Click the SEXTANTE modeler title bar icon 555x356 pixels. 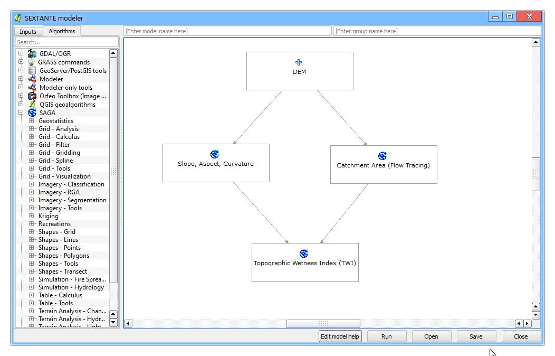(18, 18)
